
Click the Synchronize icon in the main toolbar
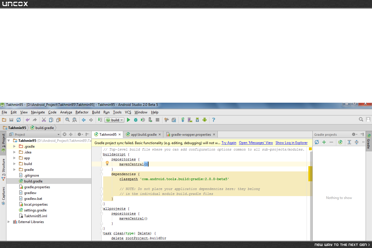(19, 120)
